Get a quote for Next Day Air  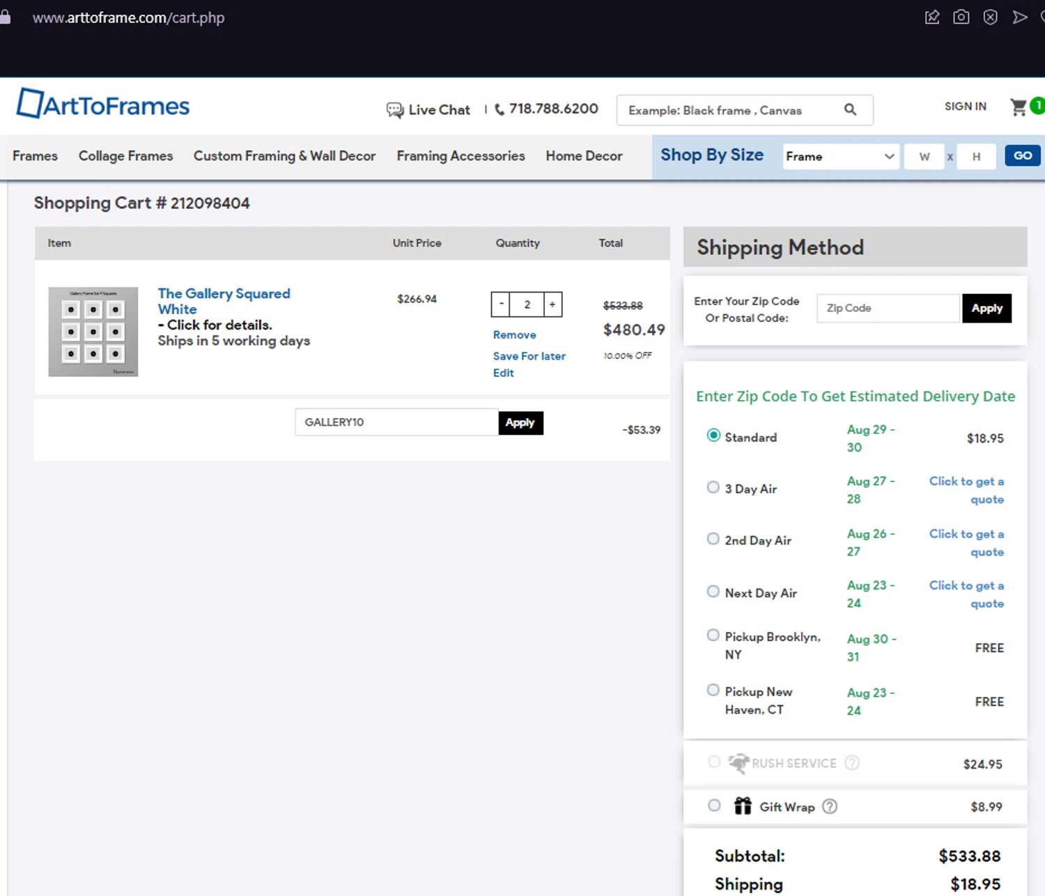coord(966,594)
